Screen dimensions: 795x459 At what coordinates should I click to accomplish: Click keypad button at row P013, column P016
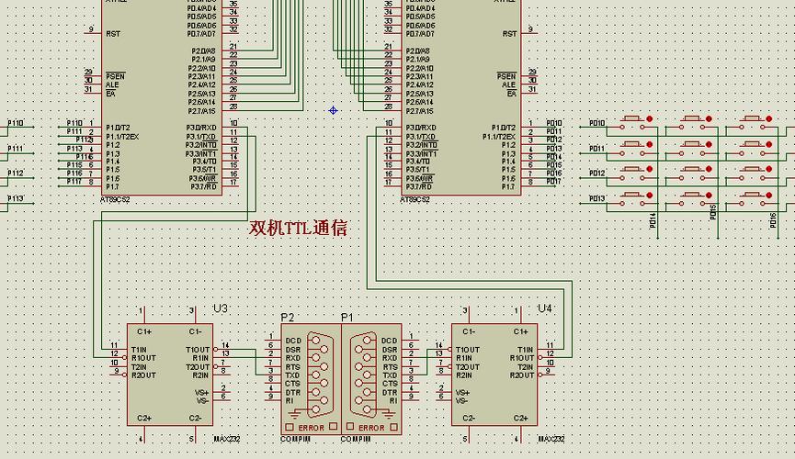[x=752, y=198]
